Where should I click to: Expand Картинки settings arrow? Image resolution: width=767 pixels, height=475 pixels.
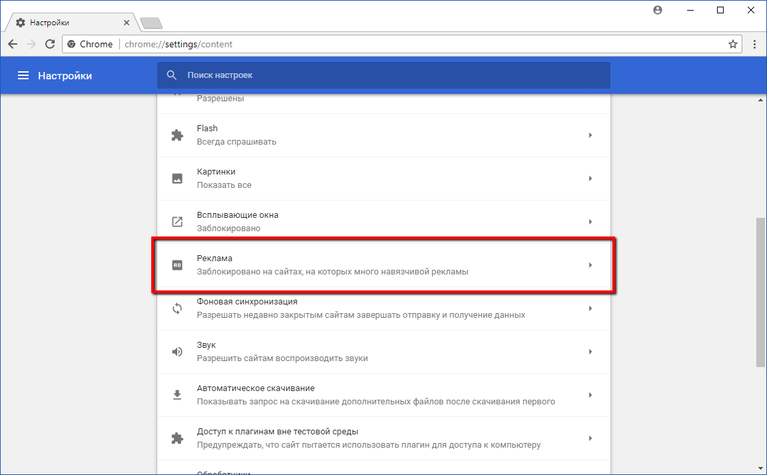click(x=590, y=179)
